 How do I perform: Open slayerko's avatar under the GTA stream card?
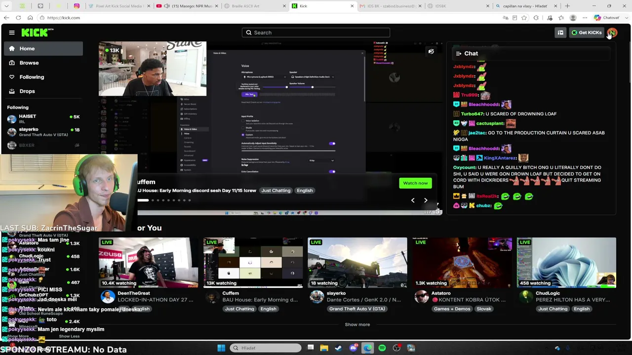[x=316, y=296]
